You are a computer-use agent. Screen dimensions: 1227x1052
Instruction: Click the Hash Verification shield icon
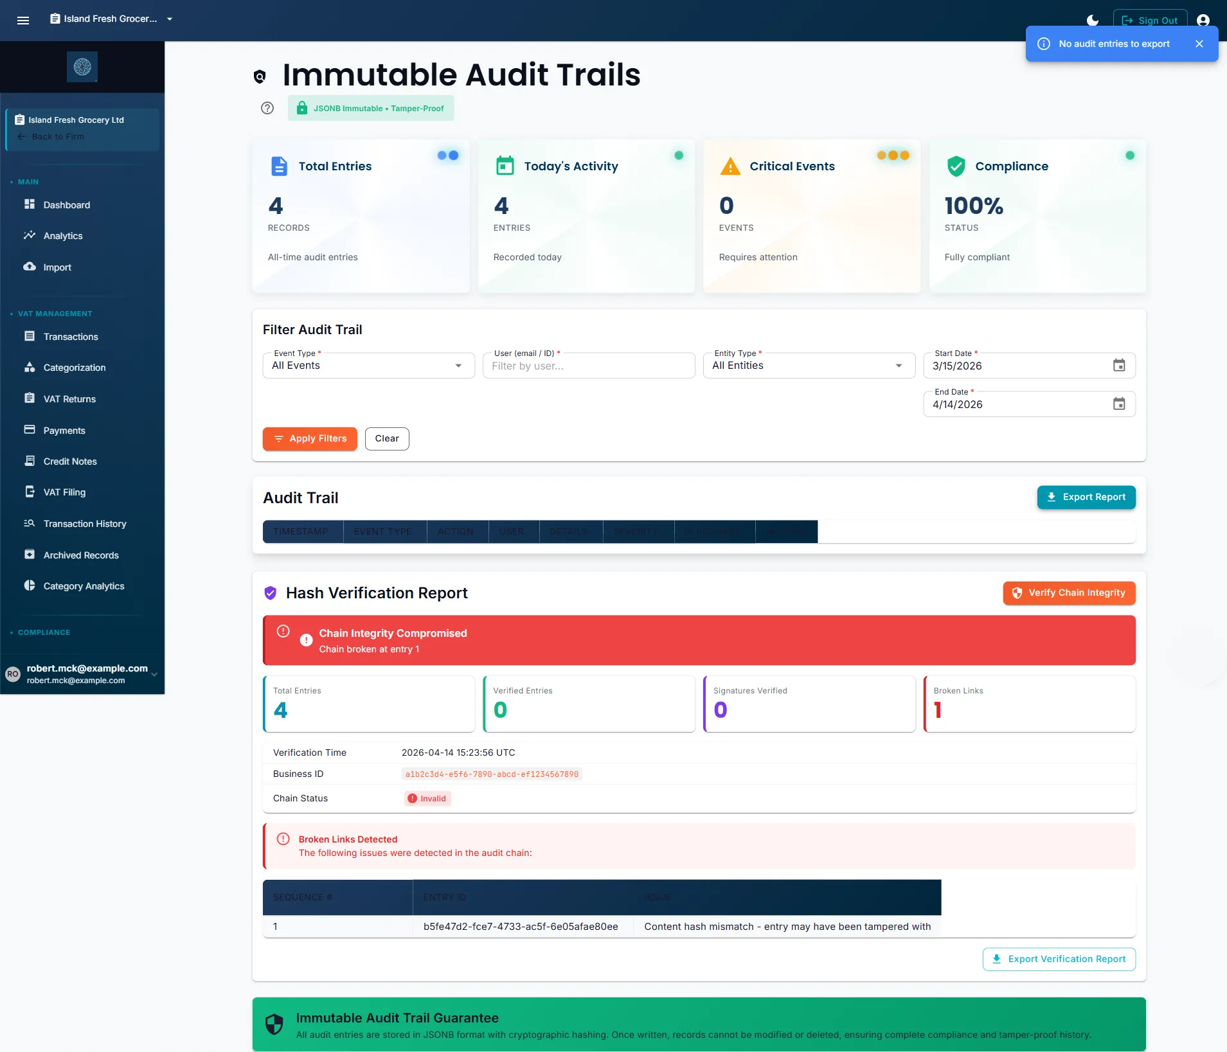click(x=271, y=593)
